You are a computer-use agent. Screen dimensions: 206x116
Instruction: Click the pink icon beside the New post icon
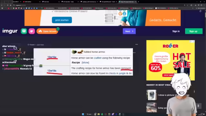32,31
